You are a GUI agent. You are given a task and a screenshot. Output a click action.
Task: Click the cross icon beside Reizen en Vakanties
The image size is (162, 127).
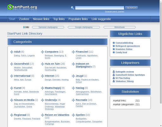(42, 115)
